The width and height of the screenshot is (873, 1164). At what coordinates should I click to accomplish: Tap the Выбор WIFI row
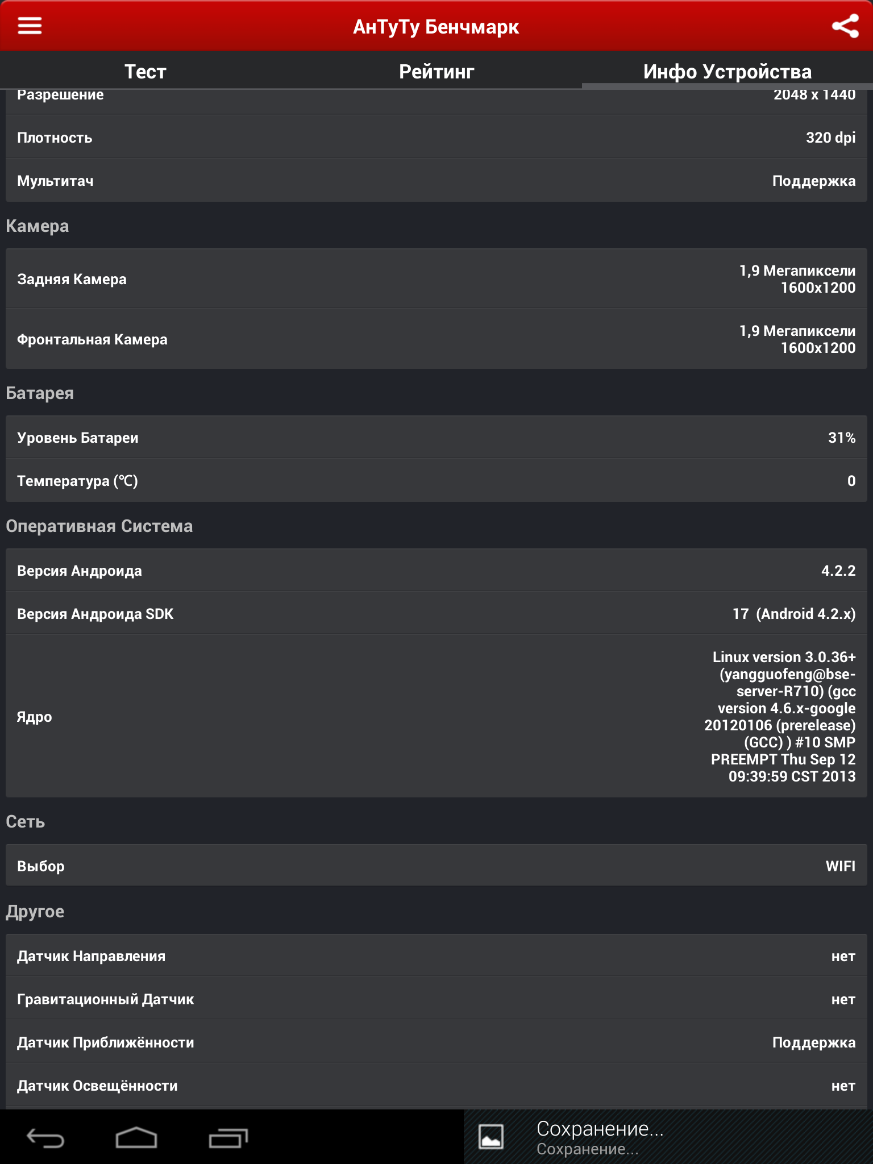[436, 866]
